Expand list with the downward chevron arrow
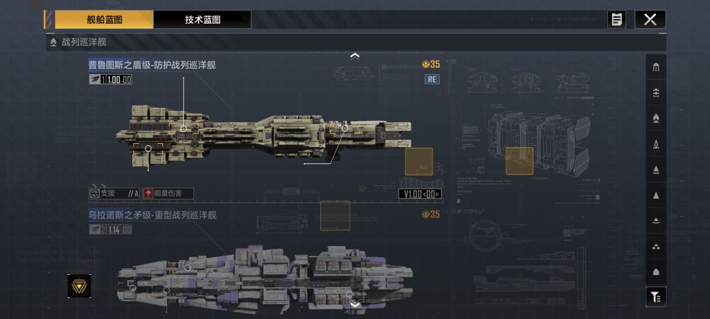Screen dimensions: 710x319 pos(355,305)
